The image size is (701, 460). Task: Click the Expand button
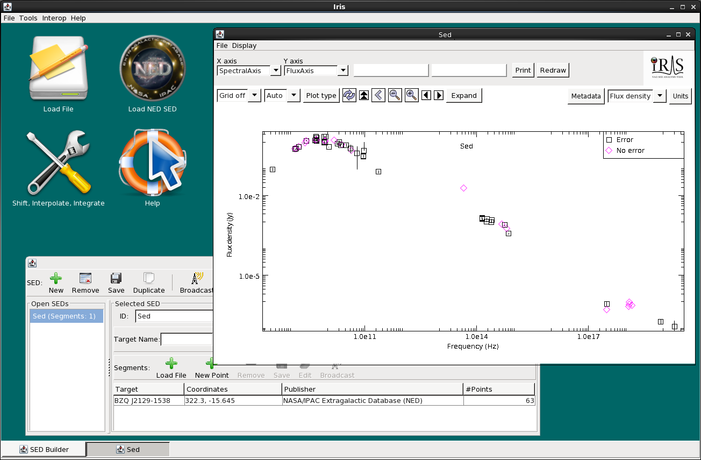[464, 95]
